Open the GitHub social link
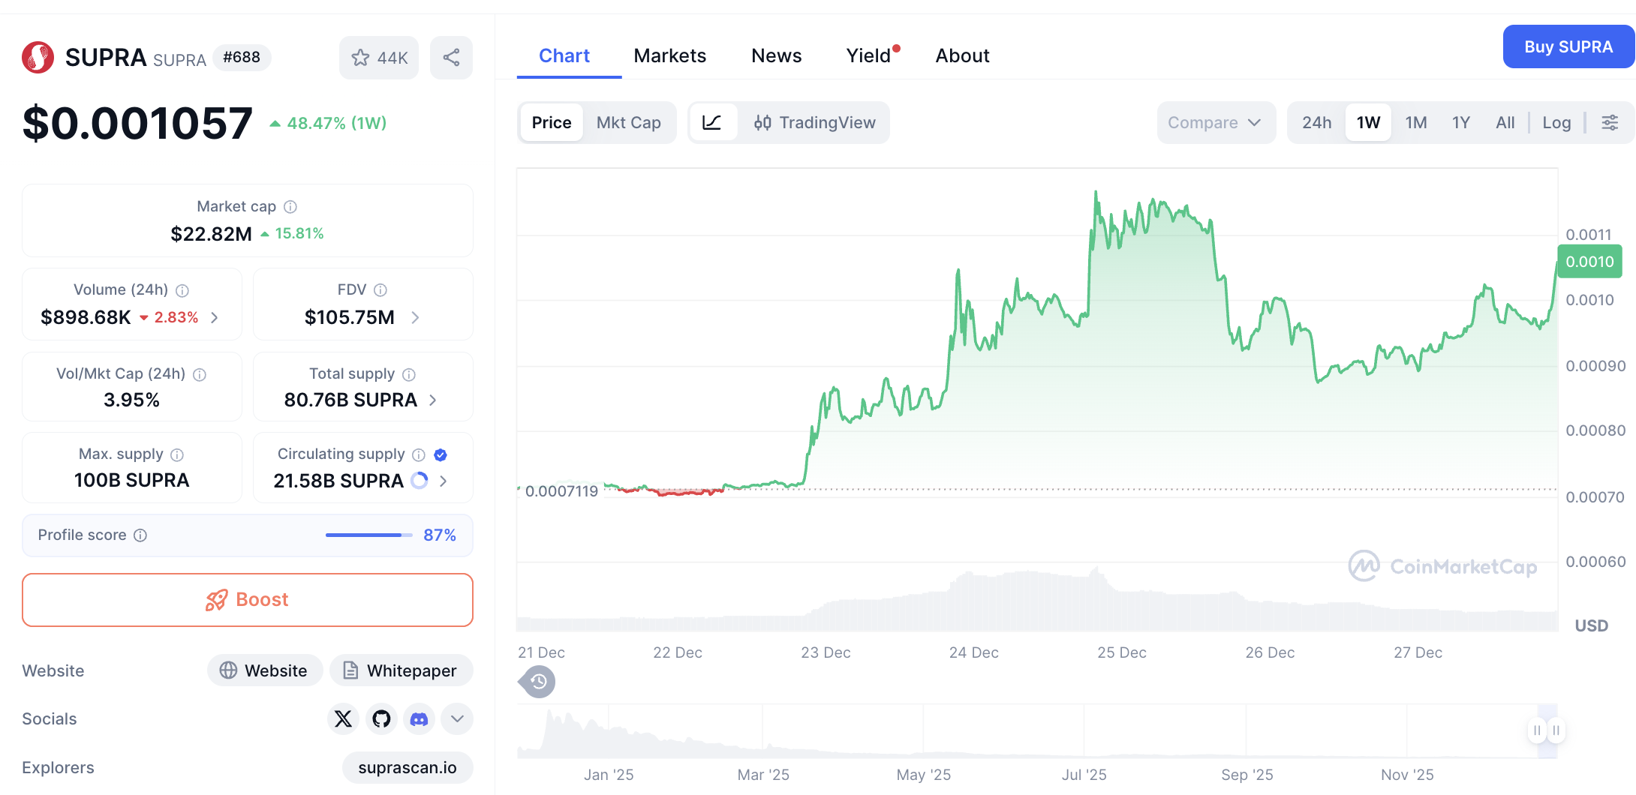 [381, 718]
